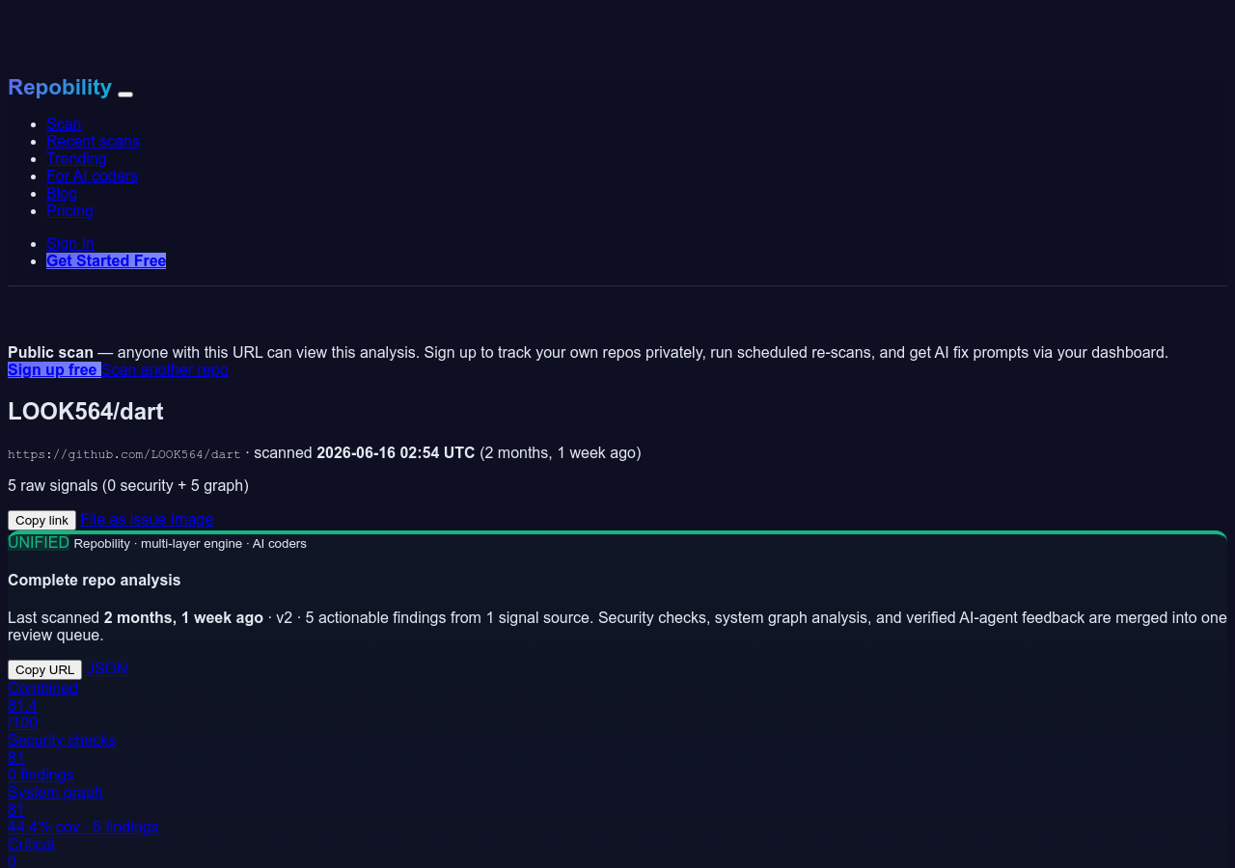
Task: Click the Sign In link
Action: [70, 243]
